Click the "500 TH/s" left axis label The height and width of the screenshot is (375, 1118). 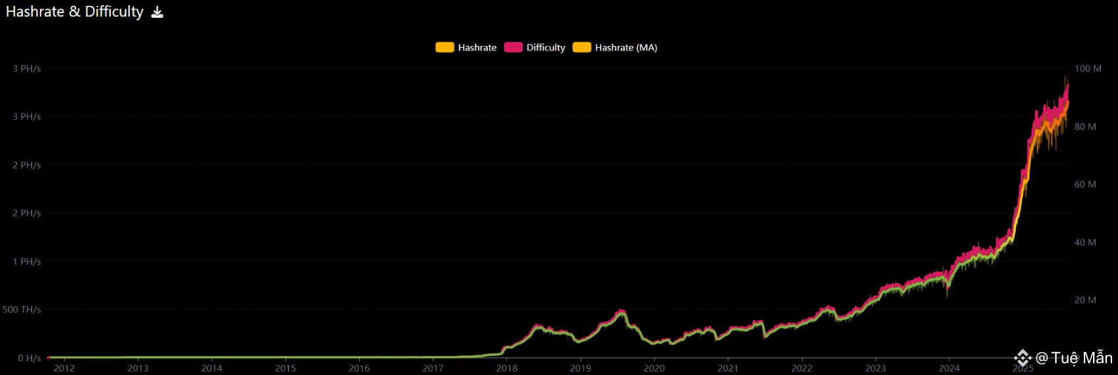22,309
